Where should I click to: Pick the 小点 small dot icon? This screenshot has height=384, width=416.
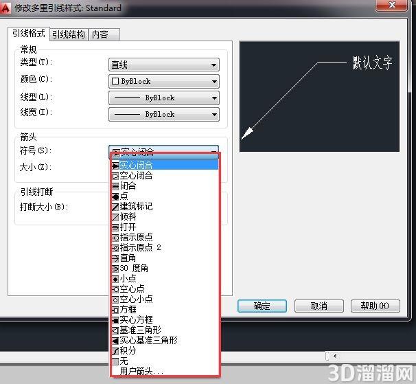coord(115,279)
